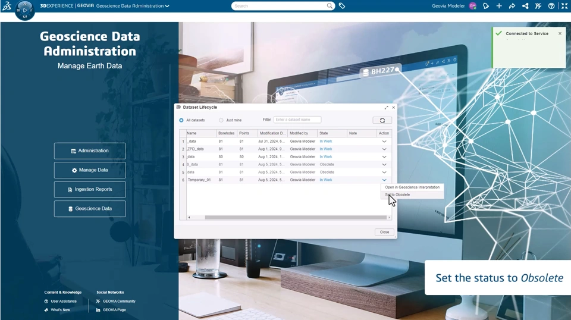Image resolution: width=571 pixels, height=320 pixels.
Task: Click the Jul 31, 2024 modification date
Action: (x=271, y=141)
